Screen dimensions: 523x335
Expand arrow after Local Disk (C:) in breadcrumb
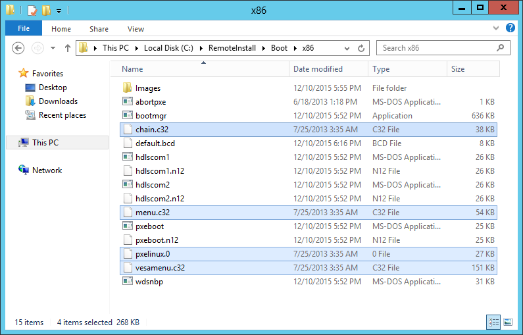tap(201, 49)
